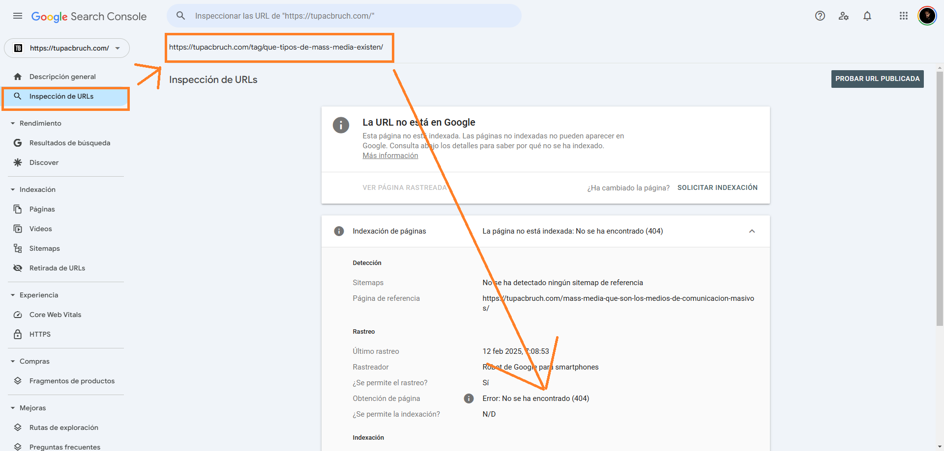Click the info icon beside the 404 error
Image resolution: width=944 pixels, height=451 pixels.
[468, 398]
